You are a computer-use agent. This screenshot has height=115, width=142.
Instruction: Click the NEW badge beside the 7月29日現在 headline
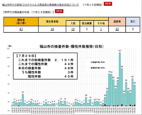pyautogui.click(x=108, y=4)
